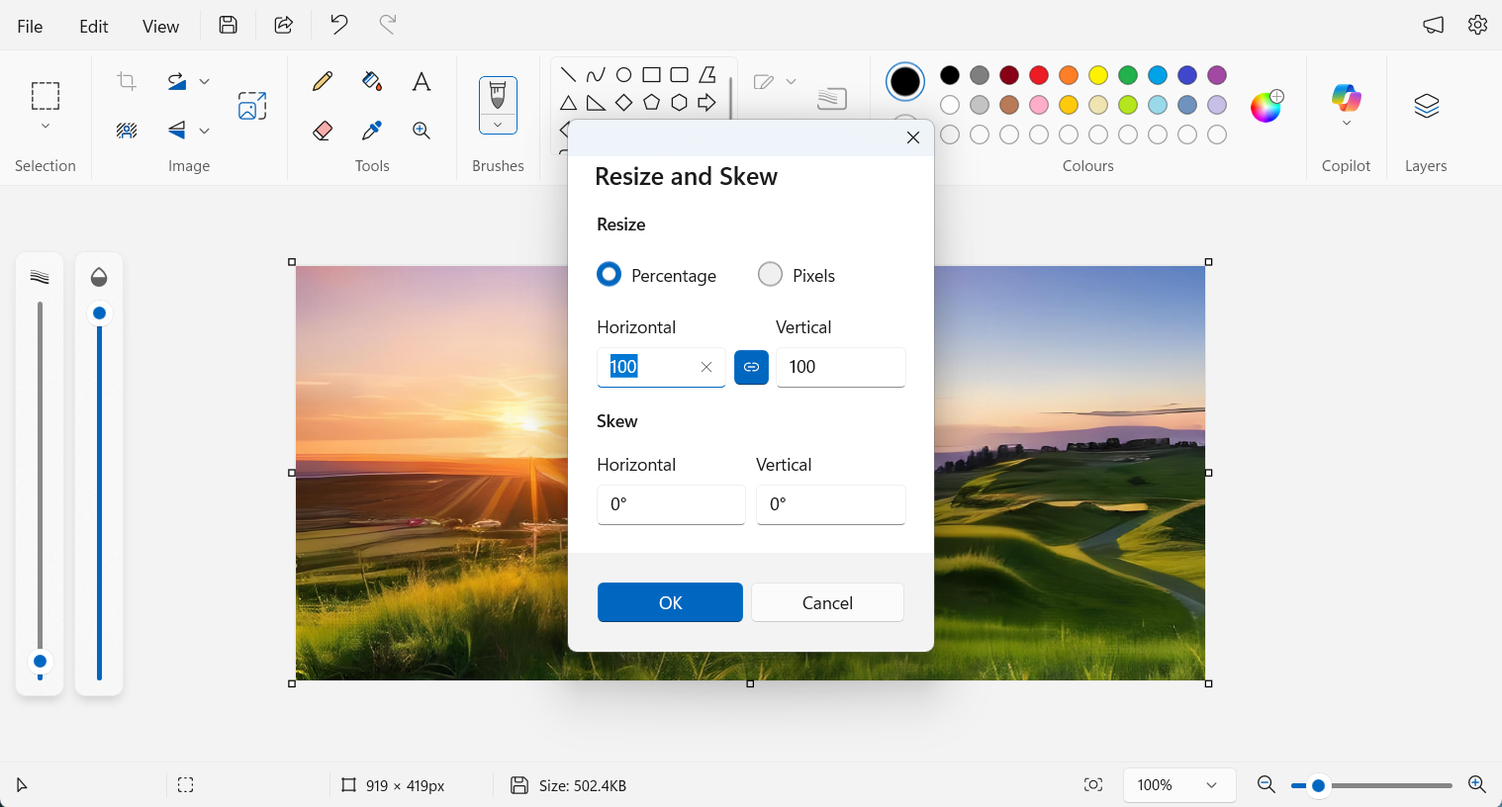Click the Skew Horizontal degrees field
The image size is (1502, 807).
(671, 504)
